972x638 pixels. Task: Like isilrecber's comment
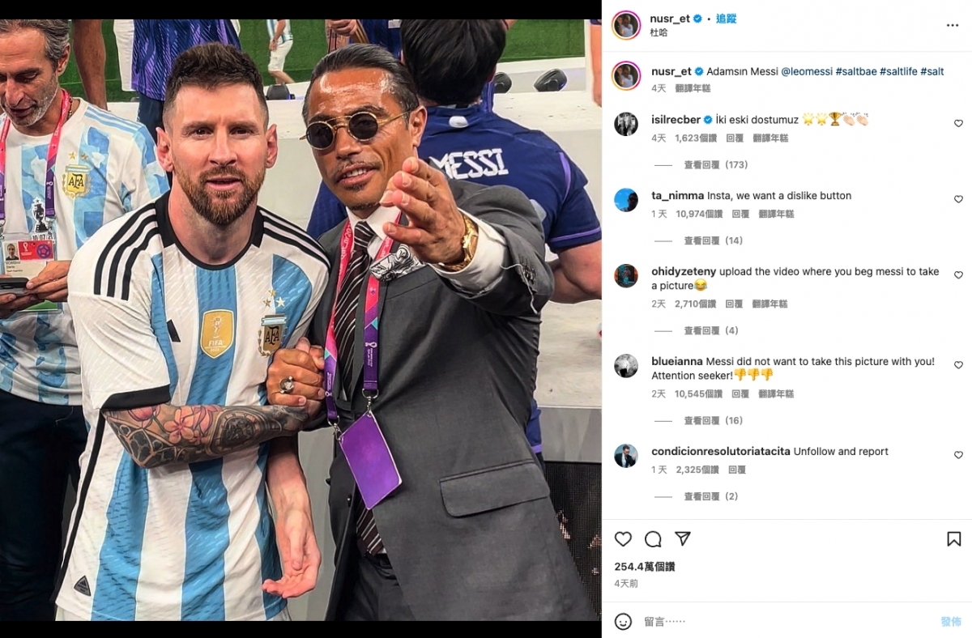point(958,124)
